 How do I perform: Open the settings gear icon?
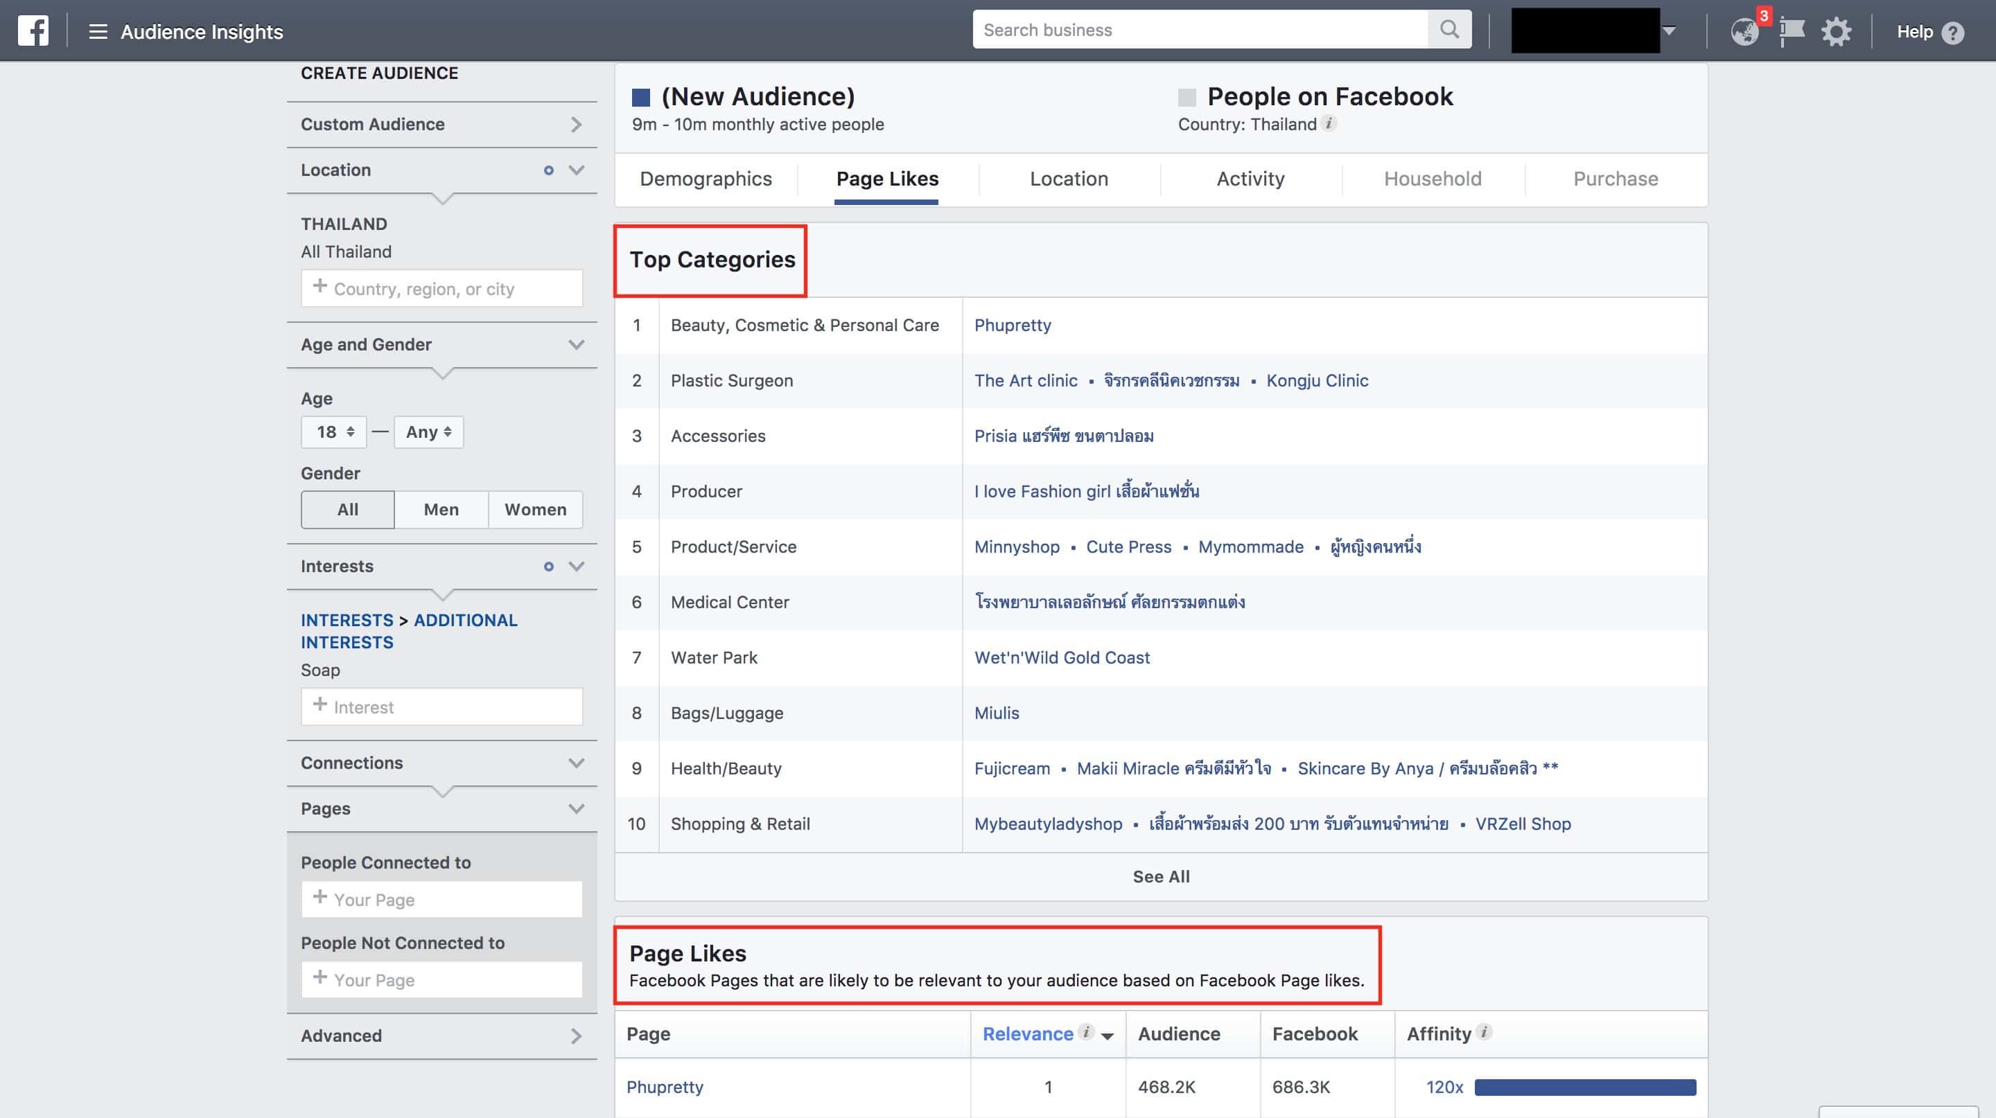pos(1836,32)
